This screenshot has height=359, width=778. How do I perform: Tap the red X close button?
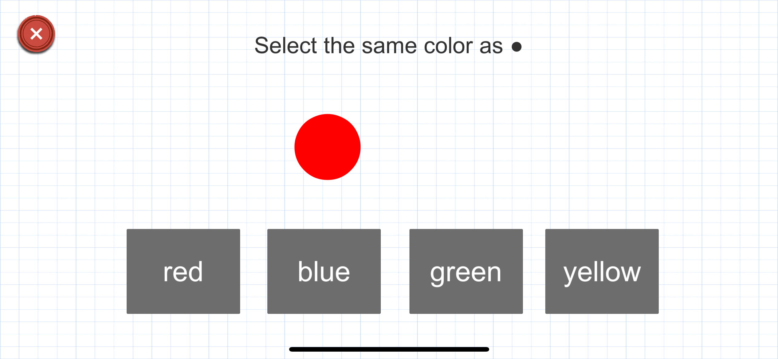coord(36,34)
